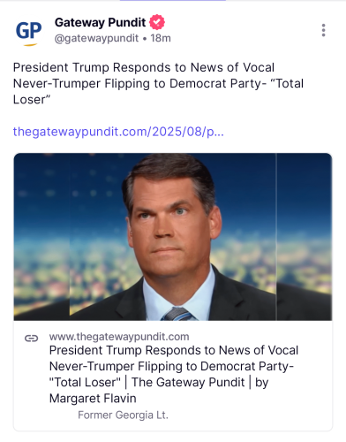Open the post's three-dot options menu
Image resolution: width=346 pixels, height=442 pixels.
(323, 30)
